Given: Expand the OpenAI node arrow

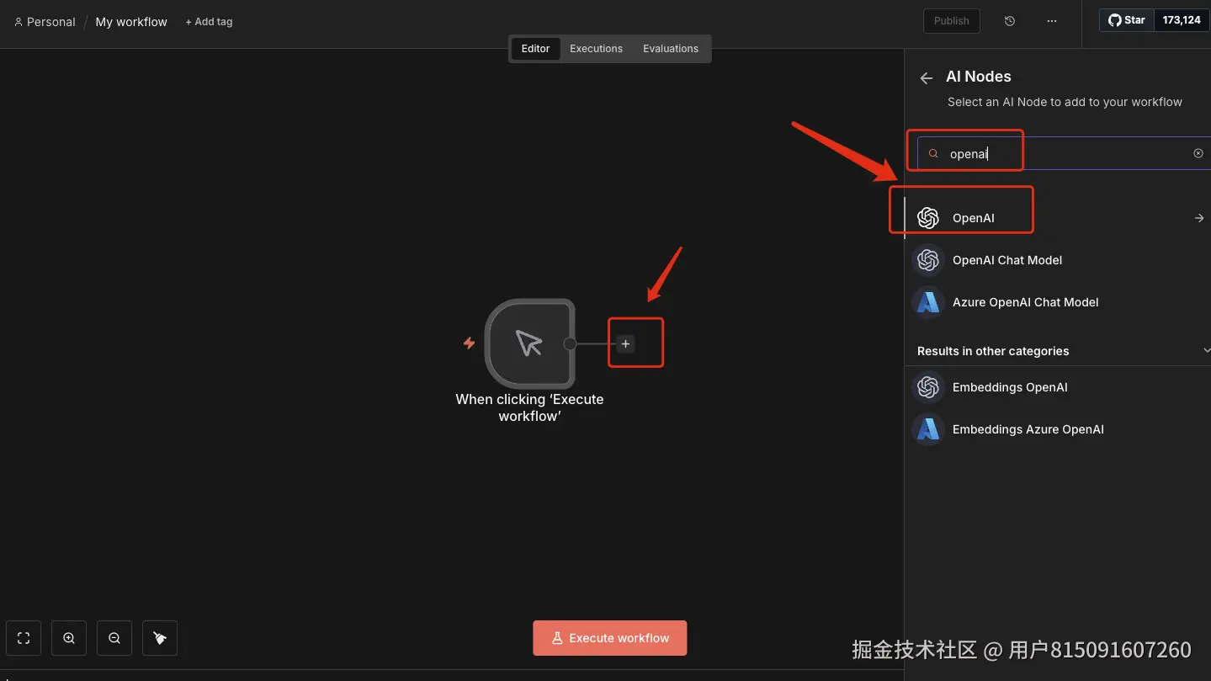Looking at the screenshot, I should coord(1199,218).
